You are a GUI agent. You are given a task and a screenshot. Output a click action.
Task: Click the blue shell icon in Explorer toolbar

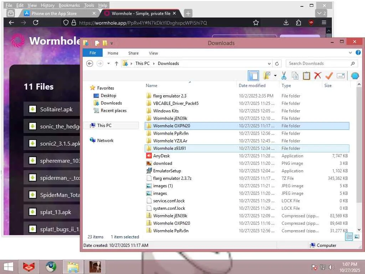point(355,76)
